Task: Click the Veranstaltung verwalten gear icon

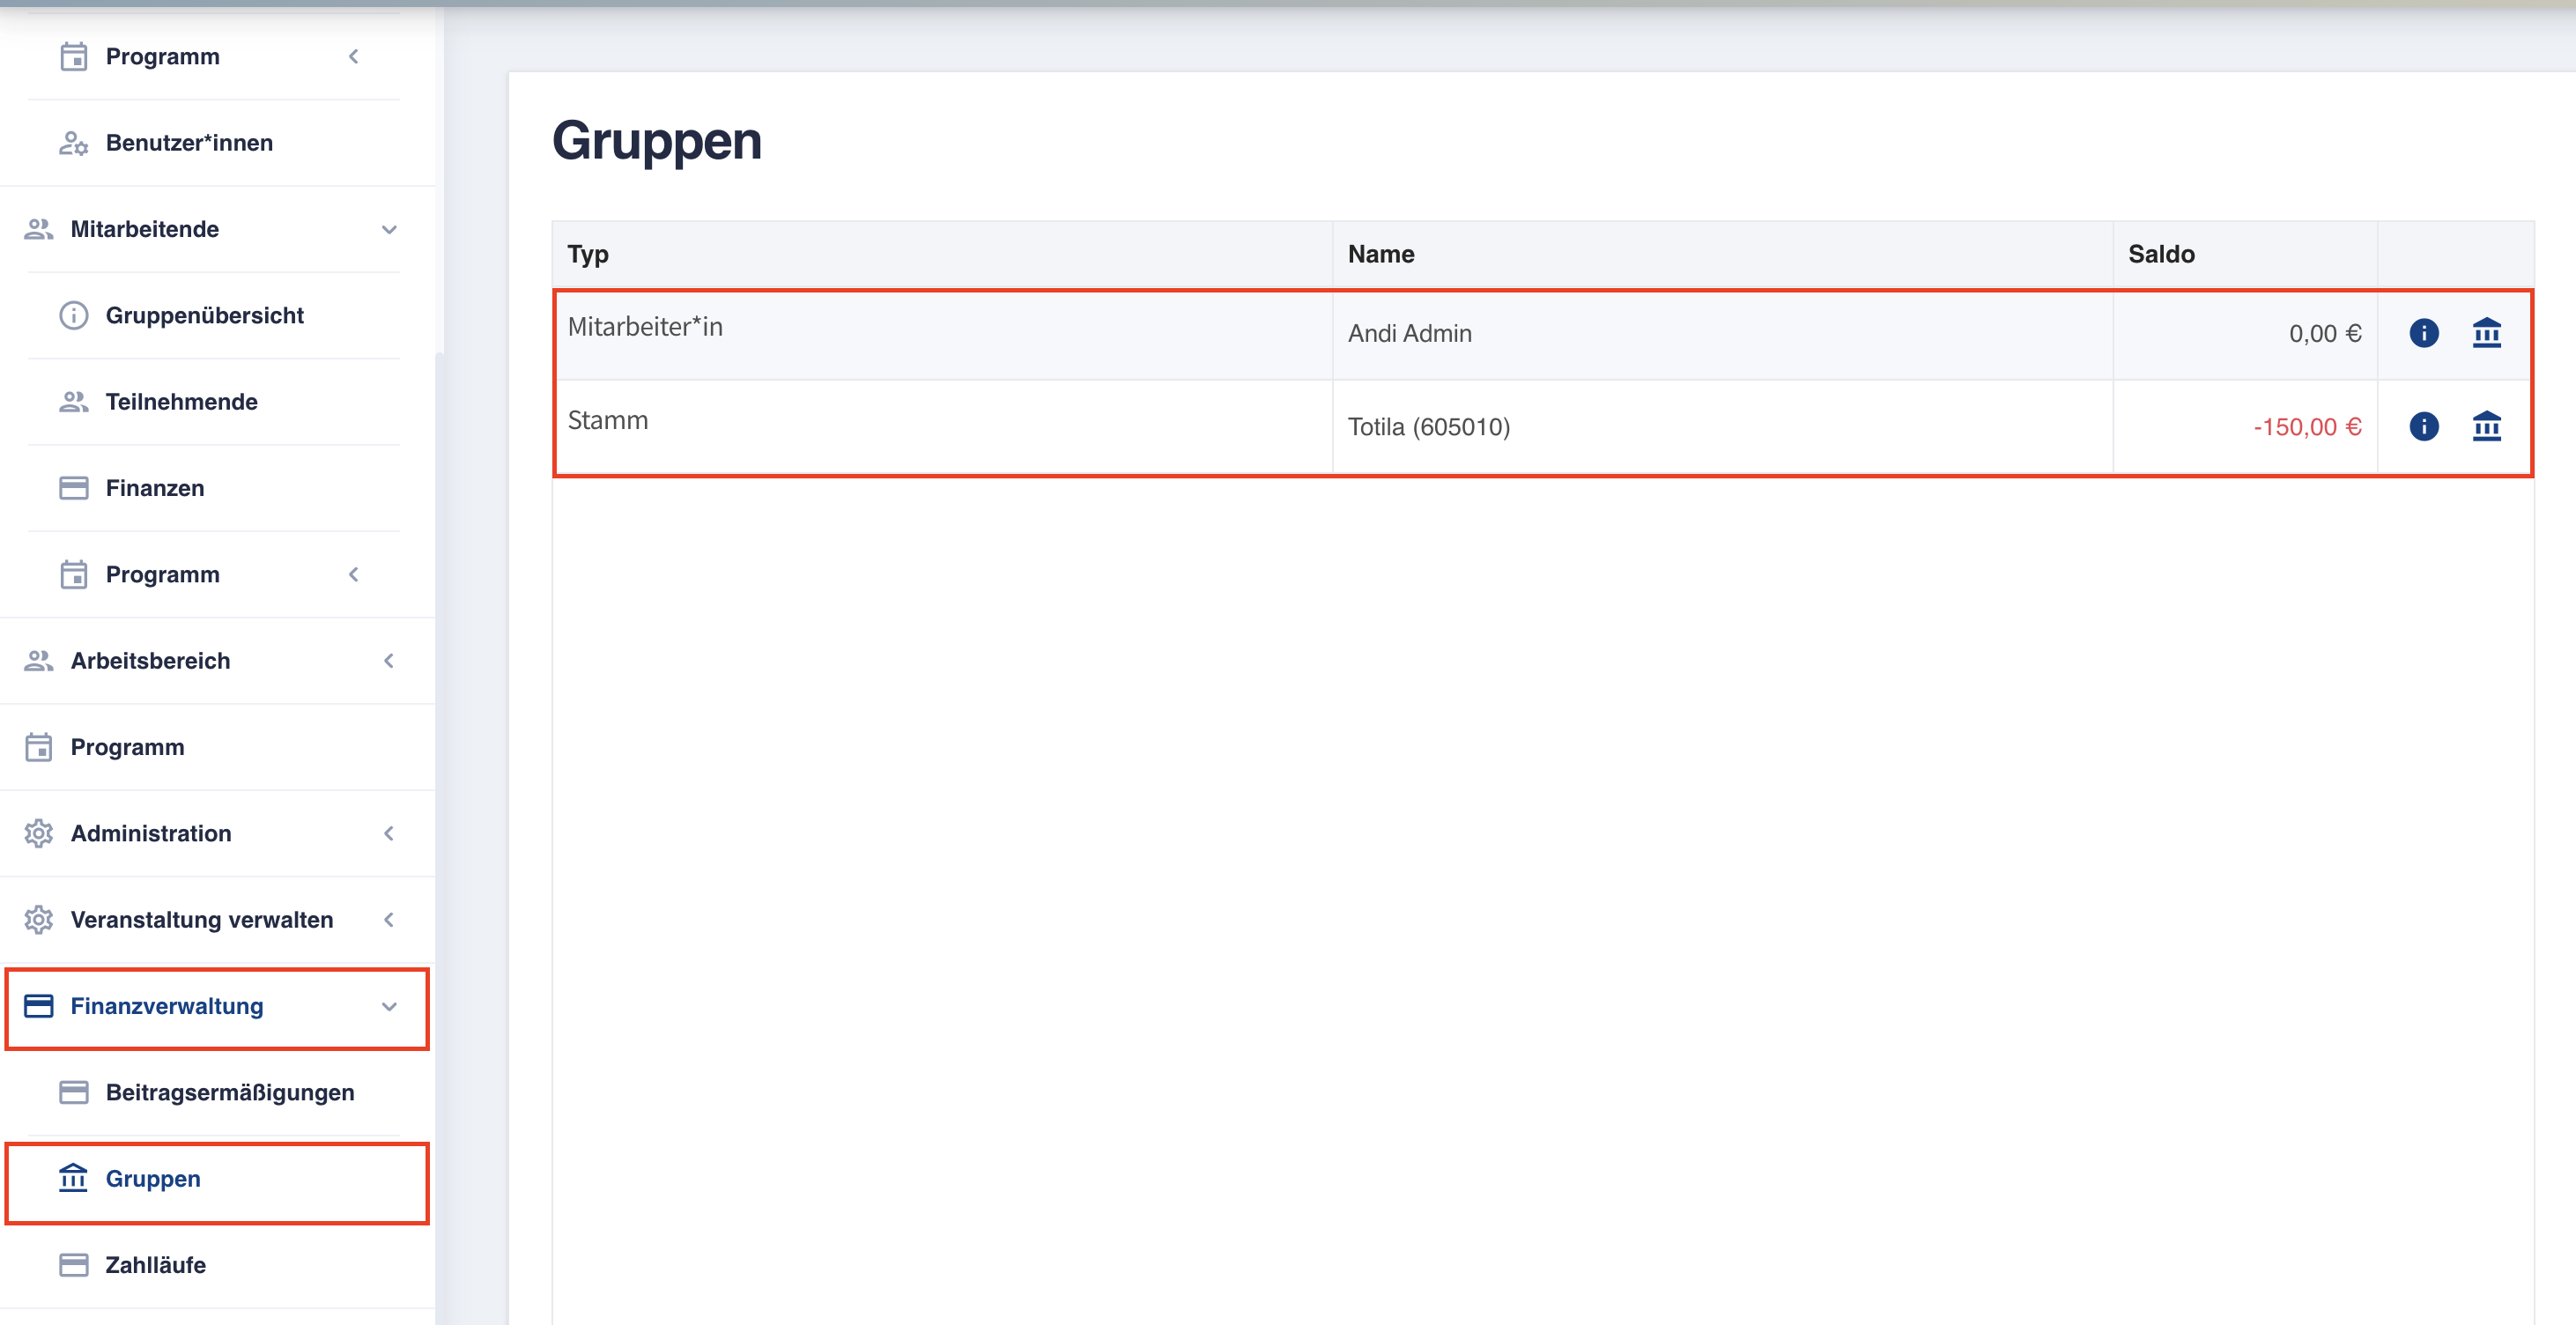Action: tap(38, 920)
